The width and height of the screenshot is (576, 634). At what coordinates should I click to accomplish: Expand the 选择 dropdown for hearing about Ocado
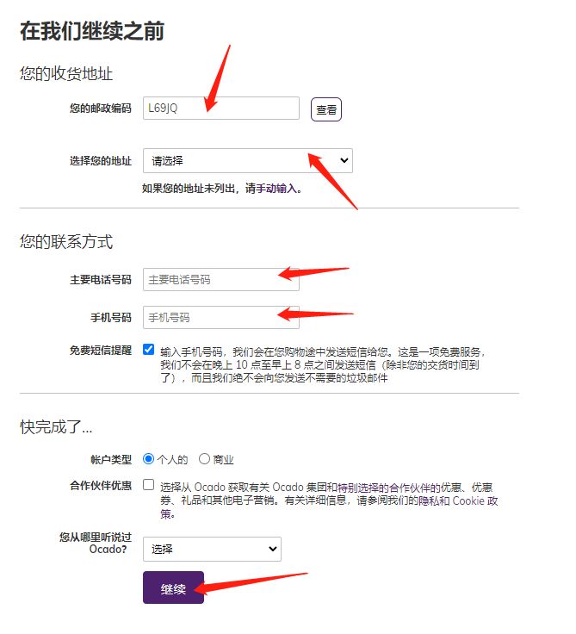pos(212,549)
